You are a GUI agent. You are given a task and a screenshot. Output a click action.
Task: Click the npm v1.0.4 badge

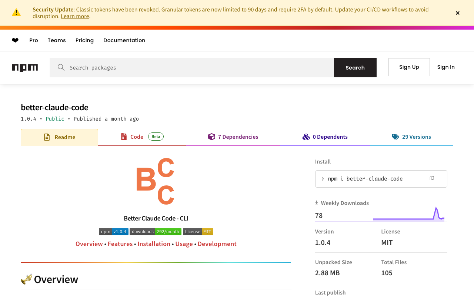(x=114, y=232)
